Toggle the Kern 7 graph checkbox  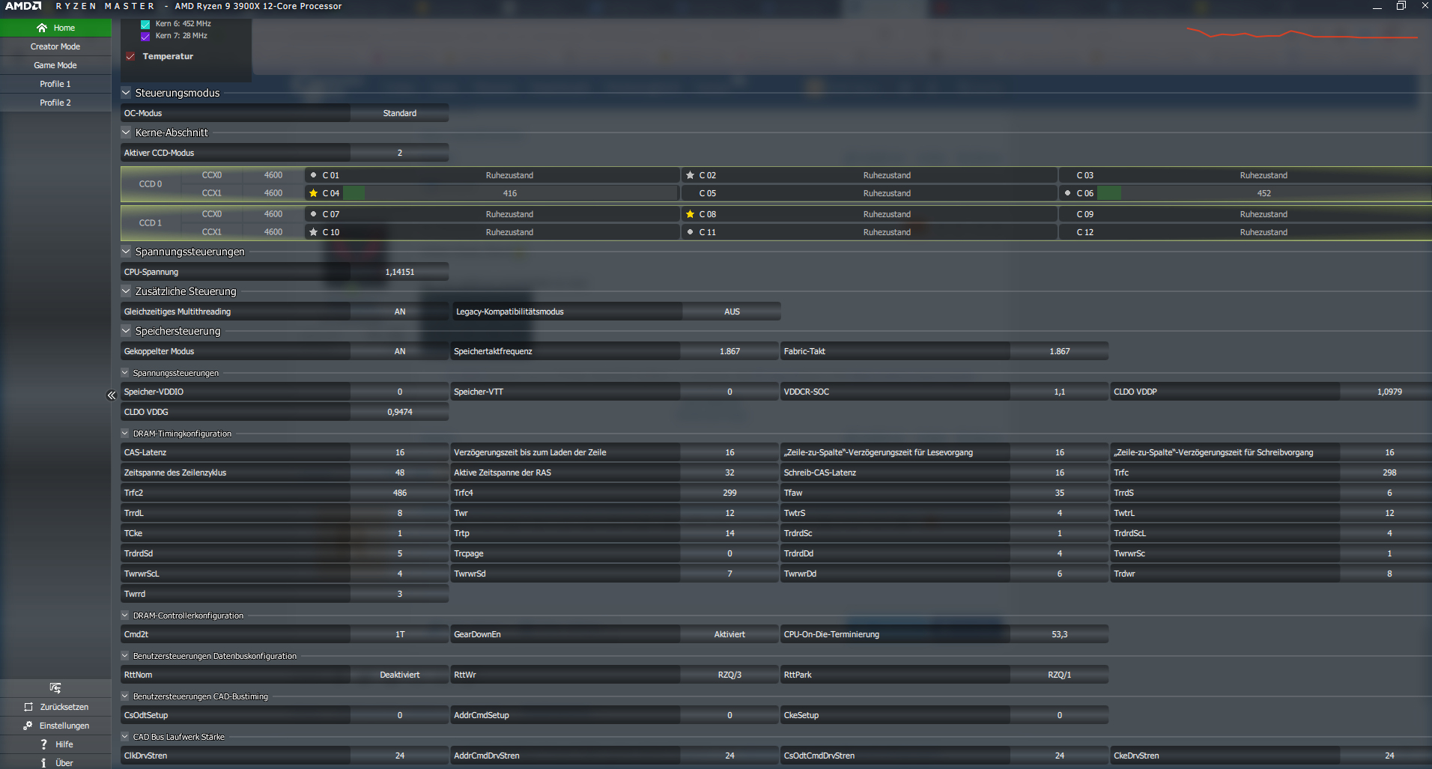tap(145, 36)
